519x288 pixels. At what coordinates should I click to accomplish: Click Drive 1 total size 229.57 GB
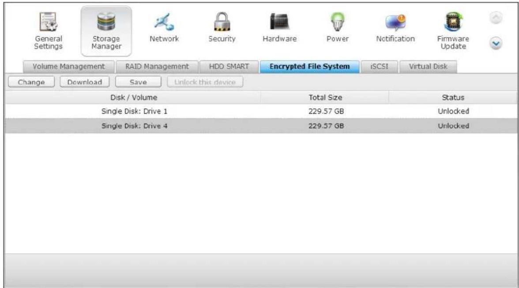coord(326,111)
